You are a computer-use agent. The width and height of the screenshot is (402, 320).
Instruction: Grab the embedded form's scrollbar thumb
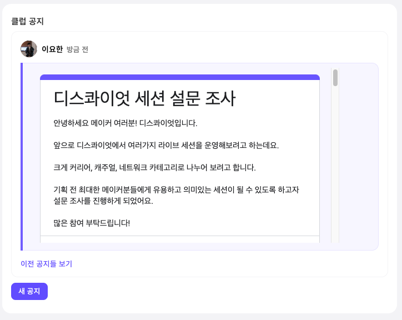335,78
